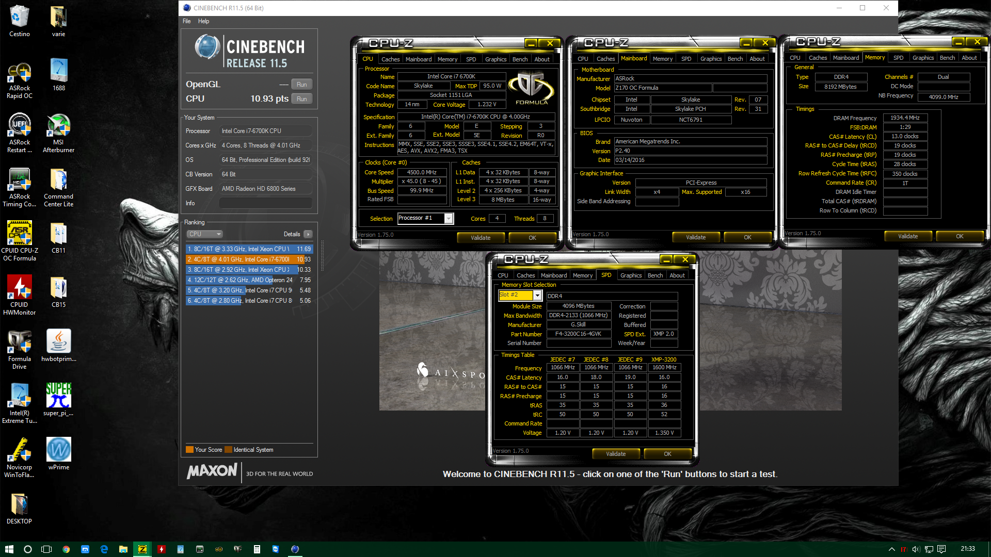
Task: Show hidden system tray icons
Action: point(891,549)
